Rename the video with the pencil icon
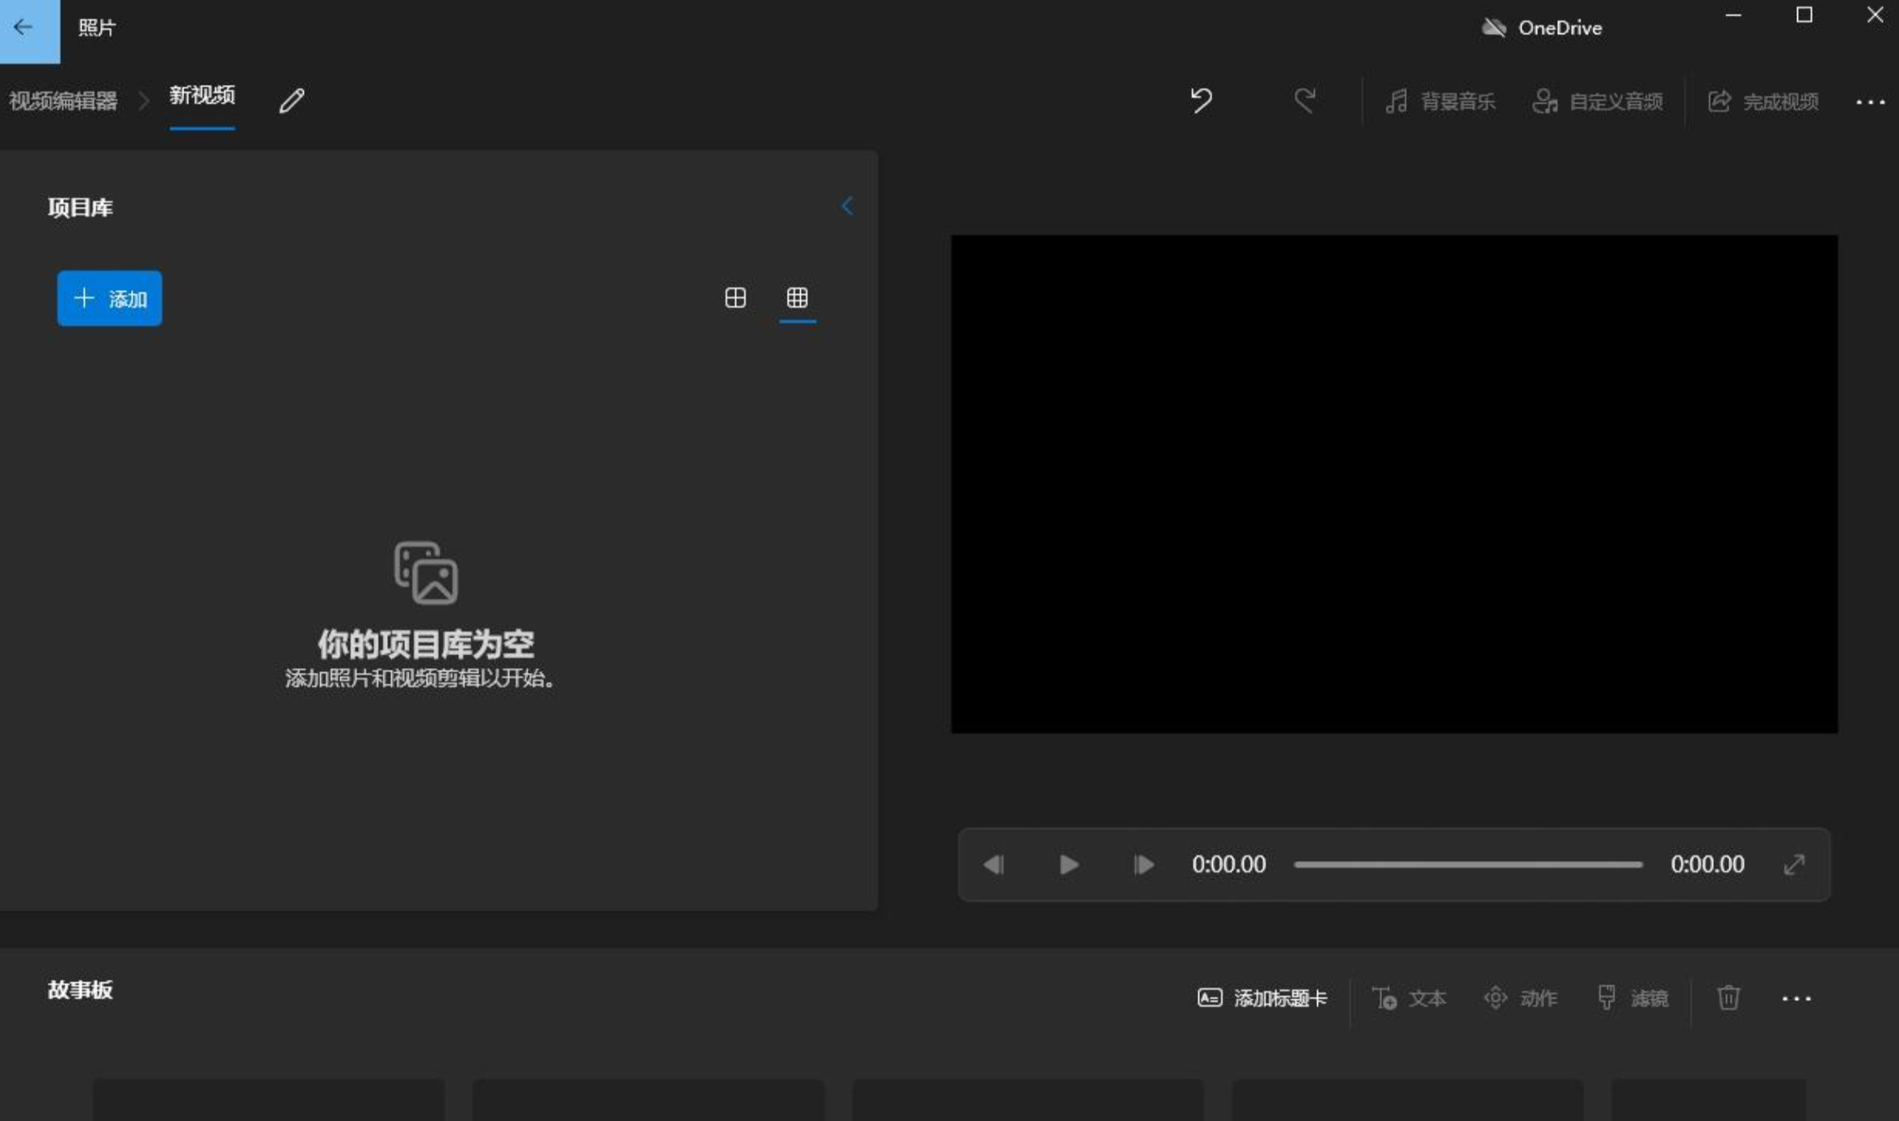 [x=292, y=101]
